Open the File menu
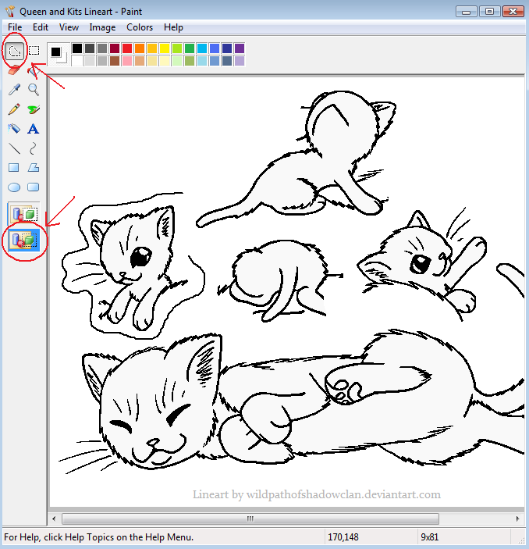The height and width of the screenshot is (549, 529). click(15, 27)
